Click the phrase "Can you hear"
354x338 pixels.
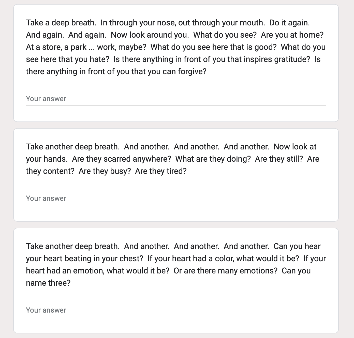click(297, 246)
